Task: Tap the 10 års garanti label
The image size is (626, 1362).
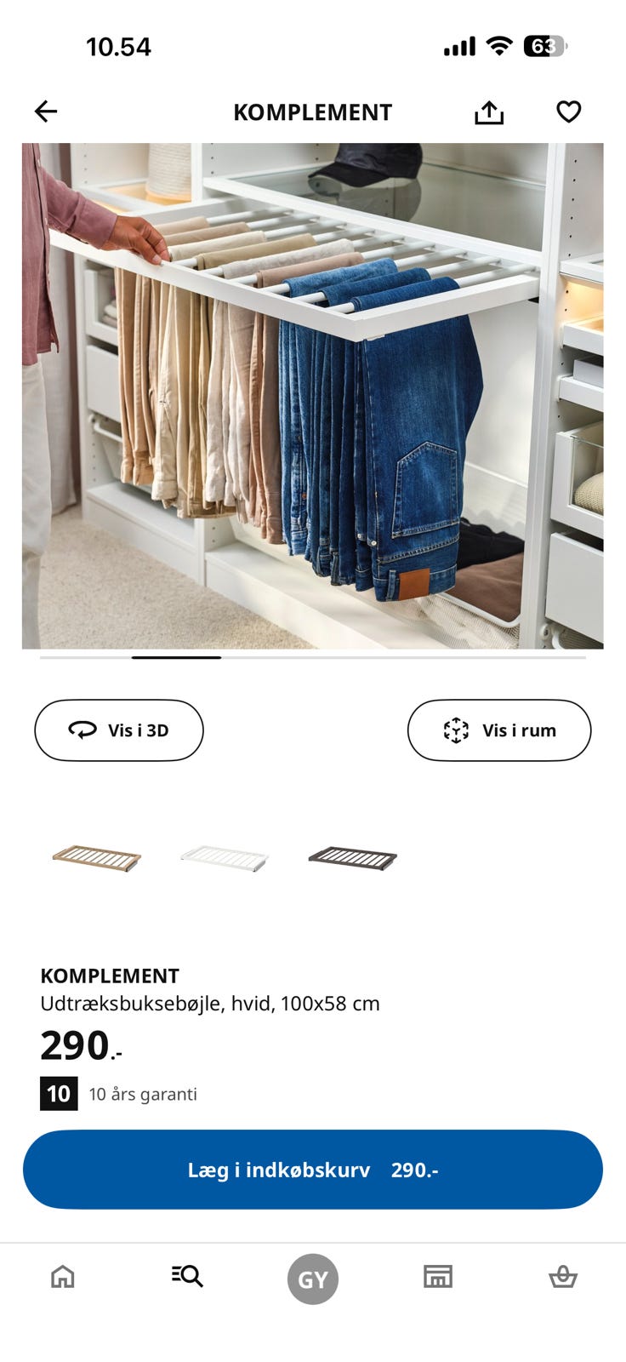Action: (143, 1094)
